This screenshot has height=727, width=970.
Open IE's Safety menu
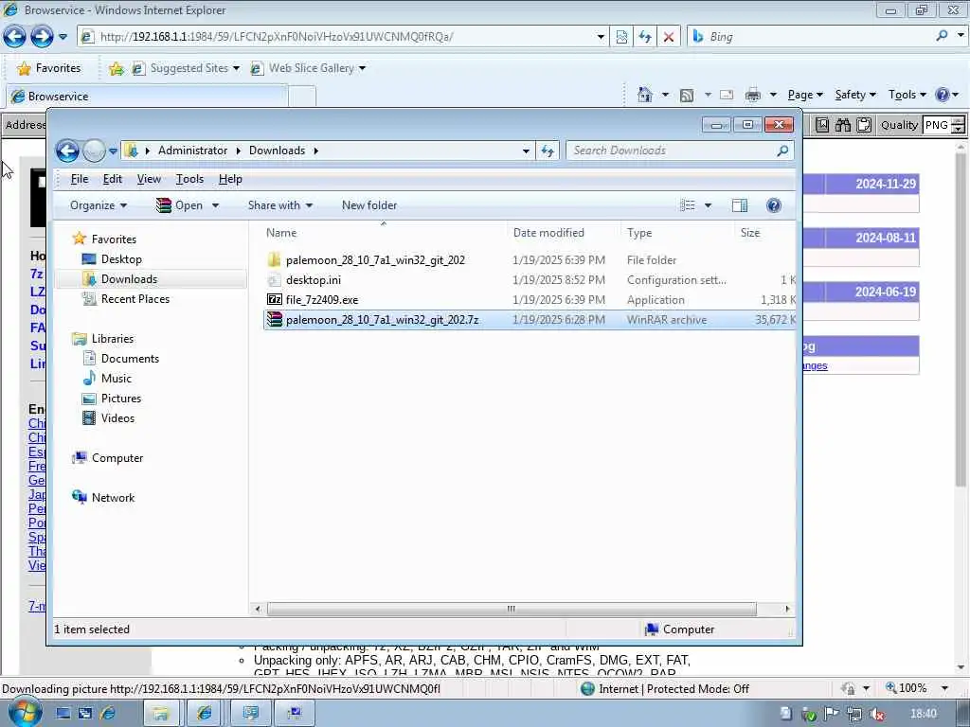coord(855,96)
